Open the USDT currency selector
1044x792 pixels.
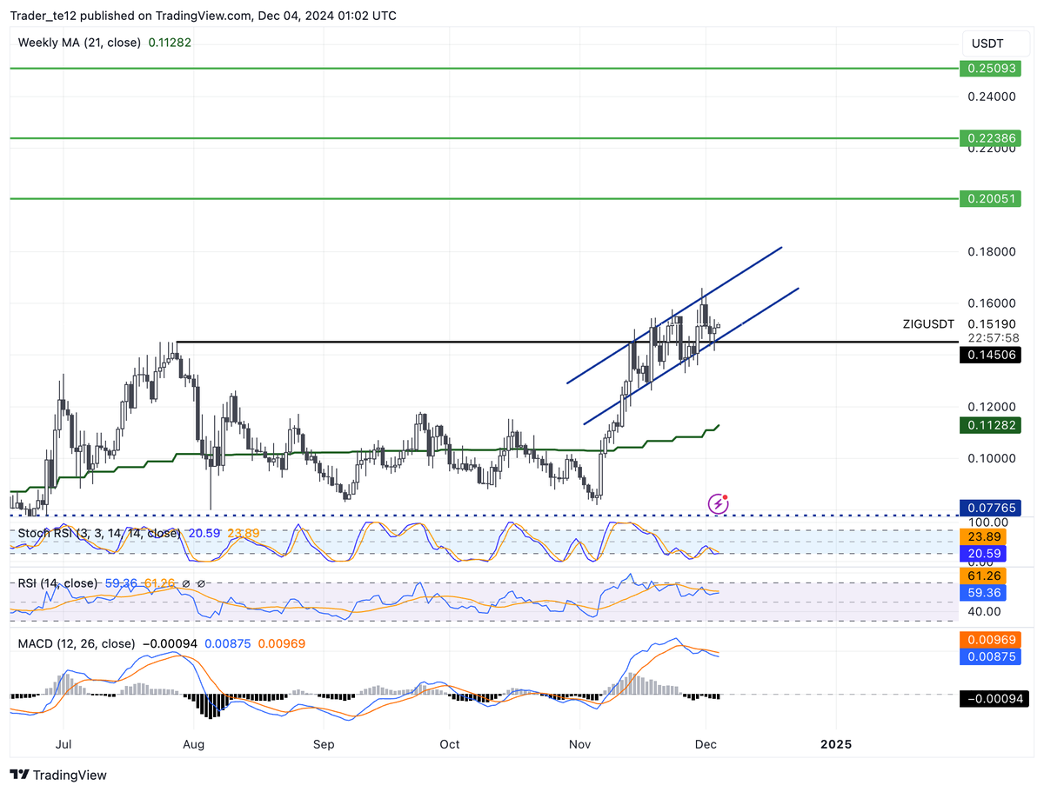[995, 43]
